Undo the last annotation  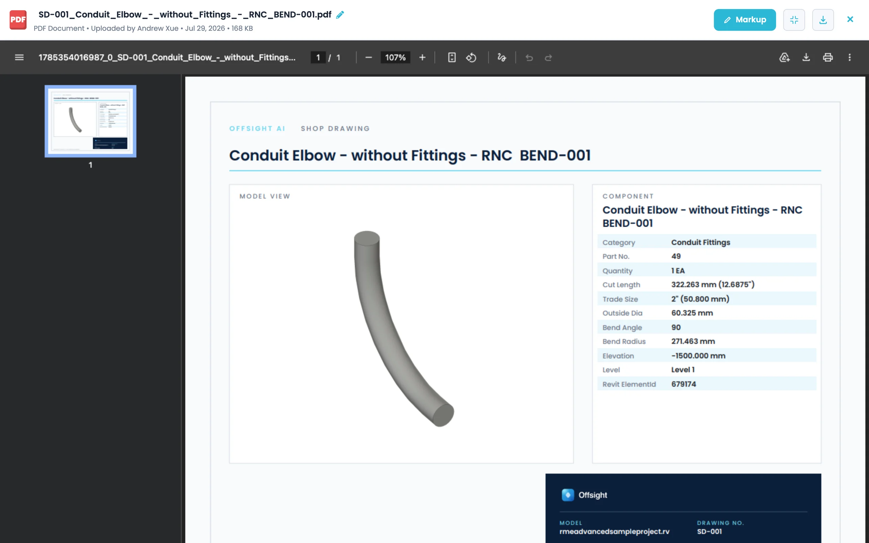(x=529, y=57)
